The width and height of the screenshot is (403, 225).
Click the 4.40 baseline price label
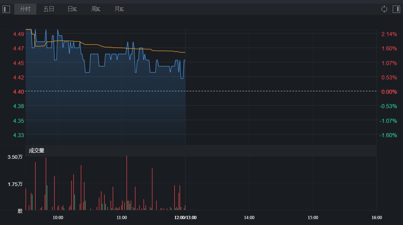18,92
